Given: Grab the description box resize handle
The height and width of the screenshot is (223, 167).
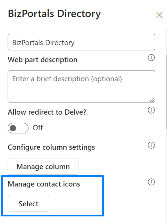Looking at the screenshot, I should coord(152,100).
